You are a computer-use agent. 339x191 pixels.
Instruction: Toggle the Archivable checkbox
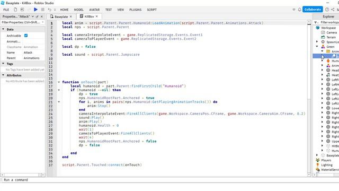[x=26, y=36]
